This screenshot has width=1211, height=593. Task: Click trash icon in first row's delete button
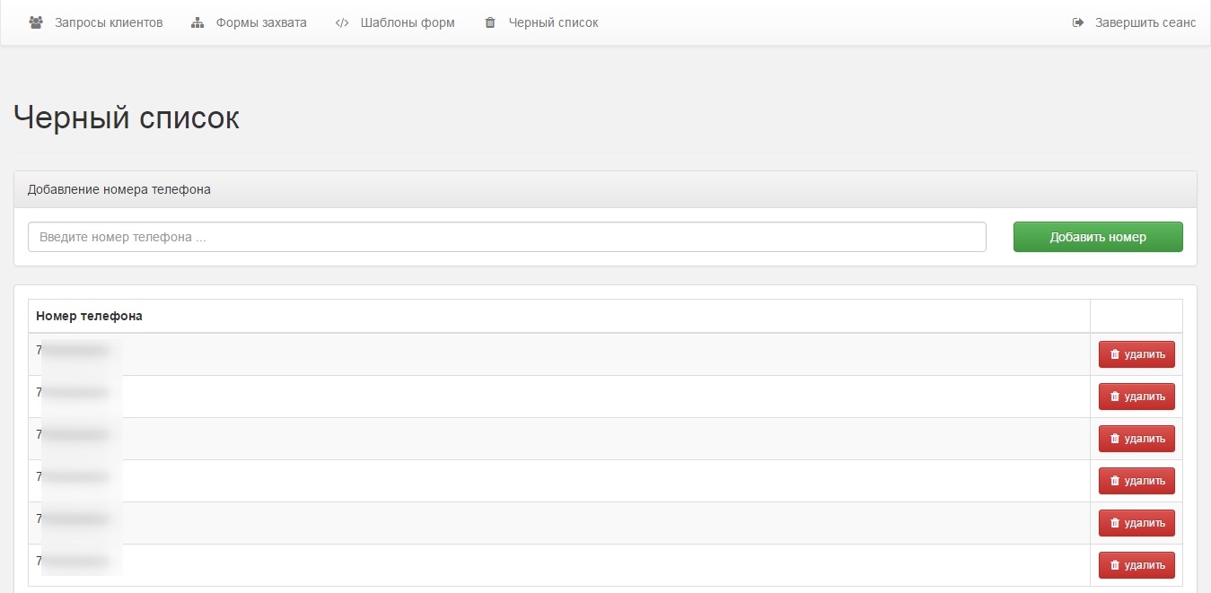click(x=1115, y=354)
